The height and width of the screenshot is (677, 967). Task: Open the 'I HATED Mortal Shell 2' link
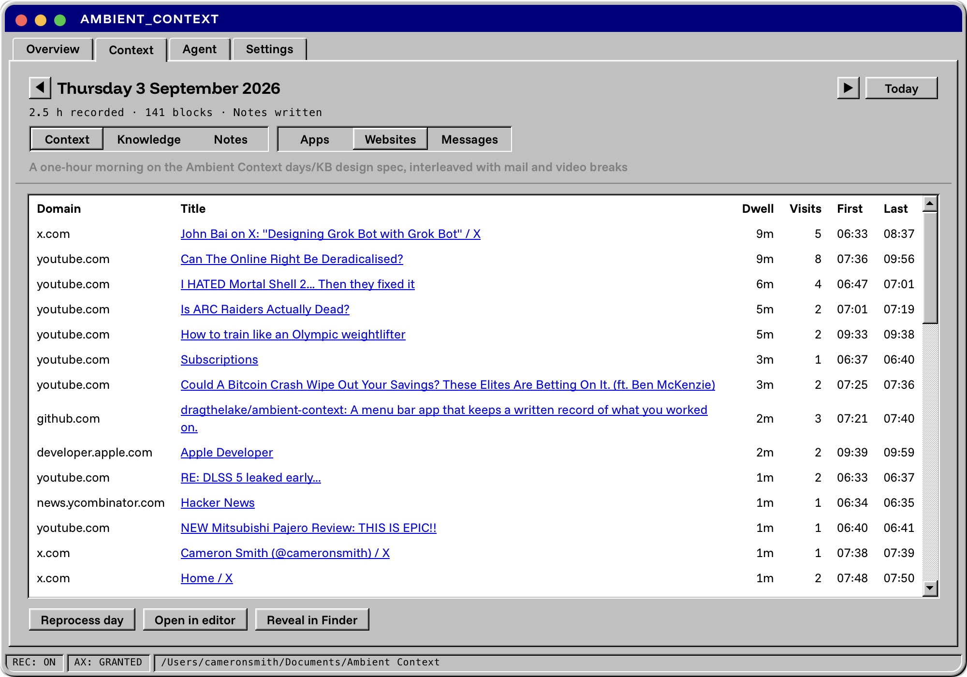click(x=298, y=284)
